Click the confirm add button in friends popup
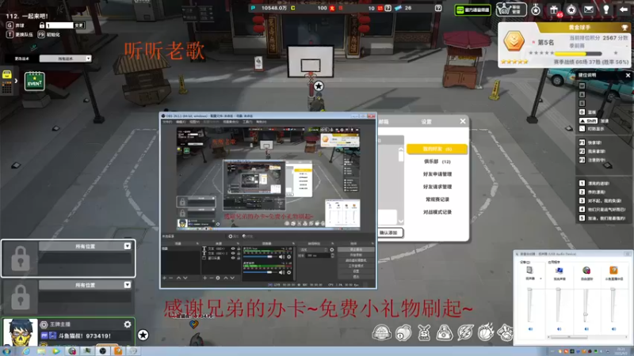The image size is (634, 356). [x=389, y=233]
